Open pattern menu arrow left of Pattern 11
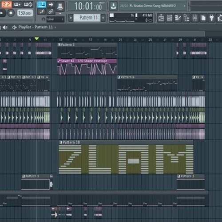 pos(71,18)
